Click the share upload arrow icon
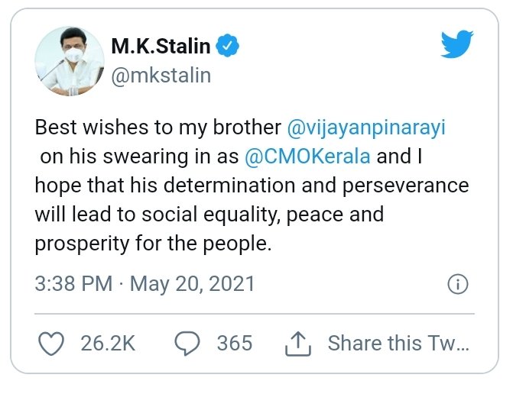The image size is (513, 394). point(297,344)
